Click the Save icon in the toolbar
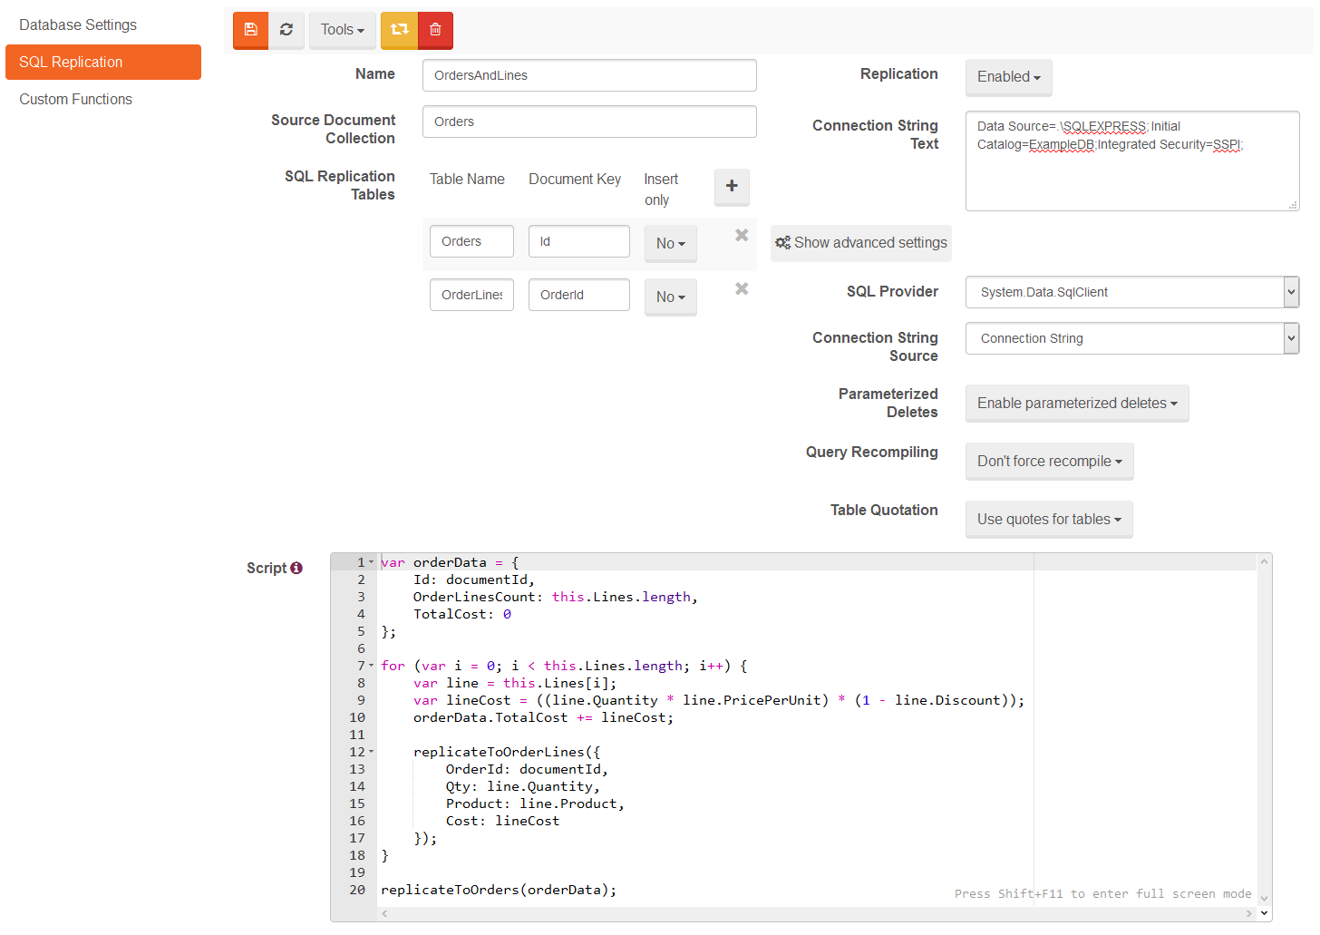 coord(250,30)
